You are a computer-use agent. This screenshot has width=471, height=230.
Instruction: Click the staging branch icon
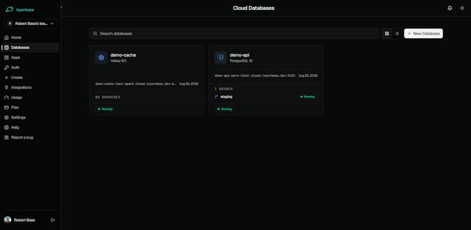tap(216, 97)
